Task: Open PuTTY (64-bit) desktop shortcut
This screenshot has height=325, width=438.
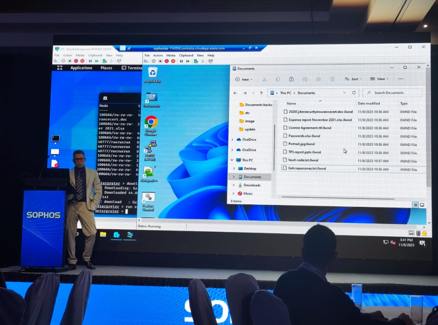Action: tap(150, 150)
